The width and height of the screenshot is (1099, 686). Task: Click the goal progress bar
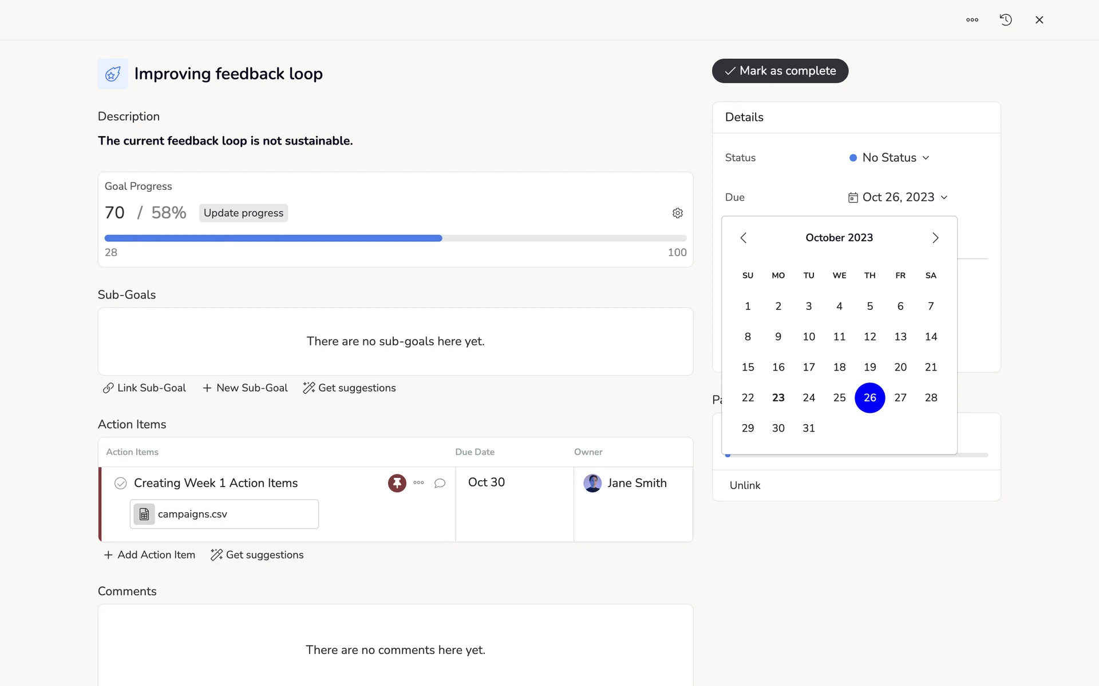click(x=395, y=238)
